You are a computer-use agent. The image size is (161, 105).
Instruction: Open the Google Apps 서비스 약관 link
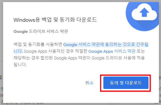[x=112, y=51]
